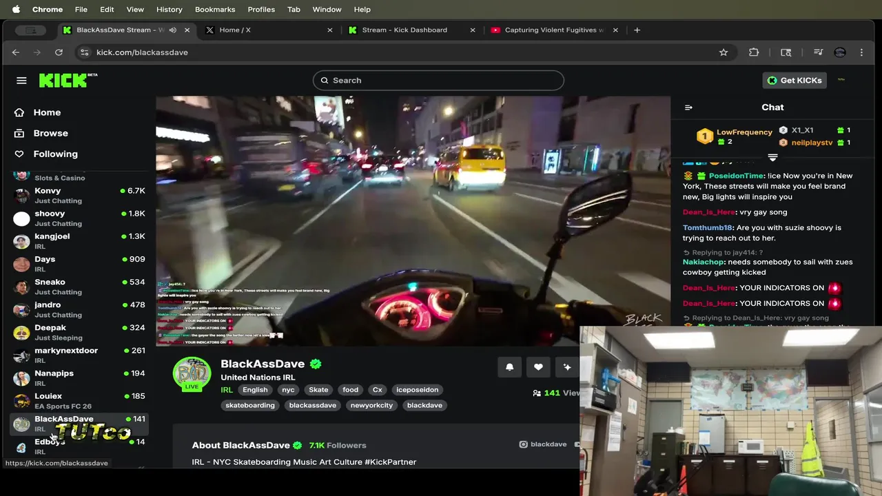Collapse the chat panel arrow icon
This screenshot has width=882, height=496.
688,107
